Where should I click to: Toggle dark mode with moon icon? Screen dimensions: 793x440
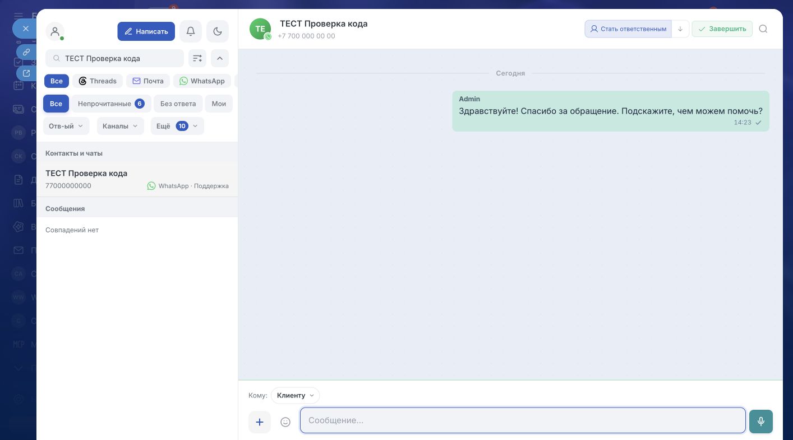(x=218, y=31)
